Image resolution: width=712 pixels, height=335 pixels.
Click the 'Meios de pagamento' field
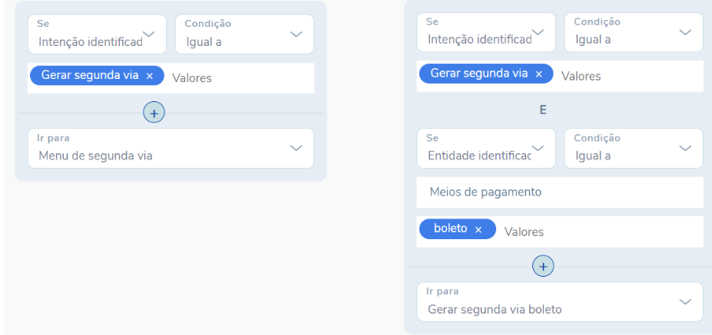point(560,192)
